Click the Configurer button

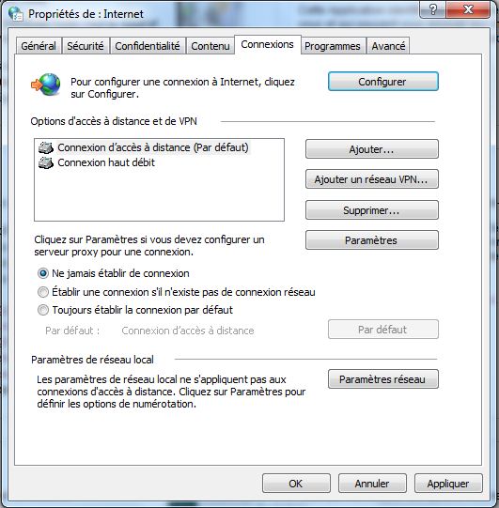click(x=382, y=82)
